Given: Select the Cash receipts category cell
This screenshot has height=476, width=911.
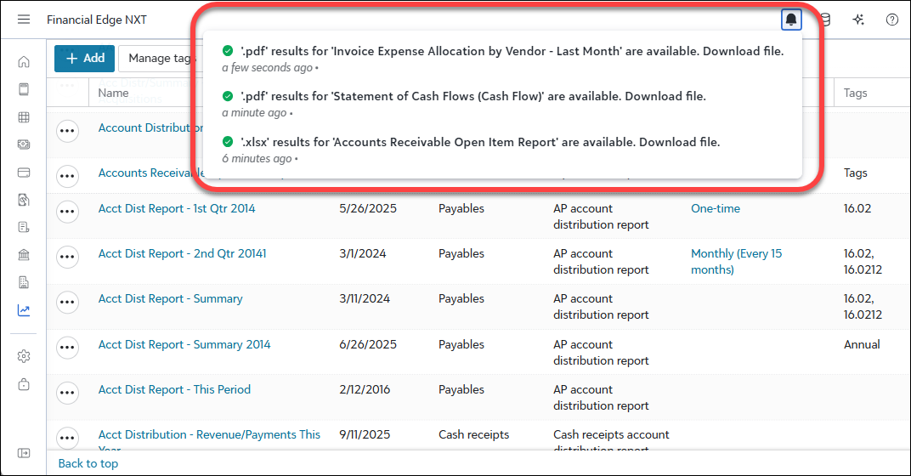Looking at the screenshot, I should 473,434.
